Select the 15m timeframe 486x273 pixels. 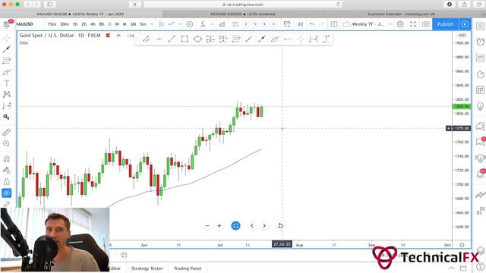(x=52, y=24)
